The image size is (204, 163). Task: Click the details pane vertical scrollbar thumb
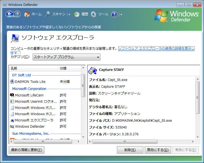pos(198,98)
